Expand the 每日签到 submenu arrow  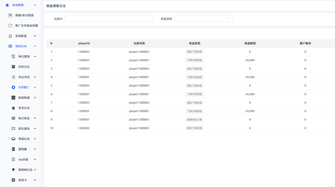pyautogui.click(x=35, y=57)
